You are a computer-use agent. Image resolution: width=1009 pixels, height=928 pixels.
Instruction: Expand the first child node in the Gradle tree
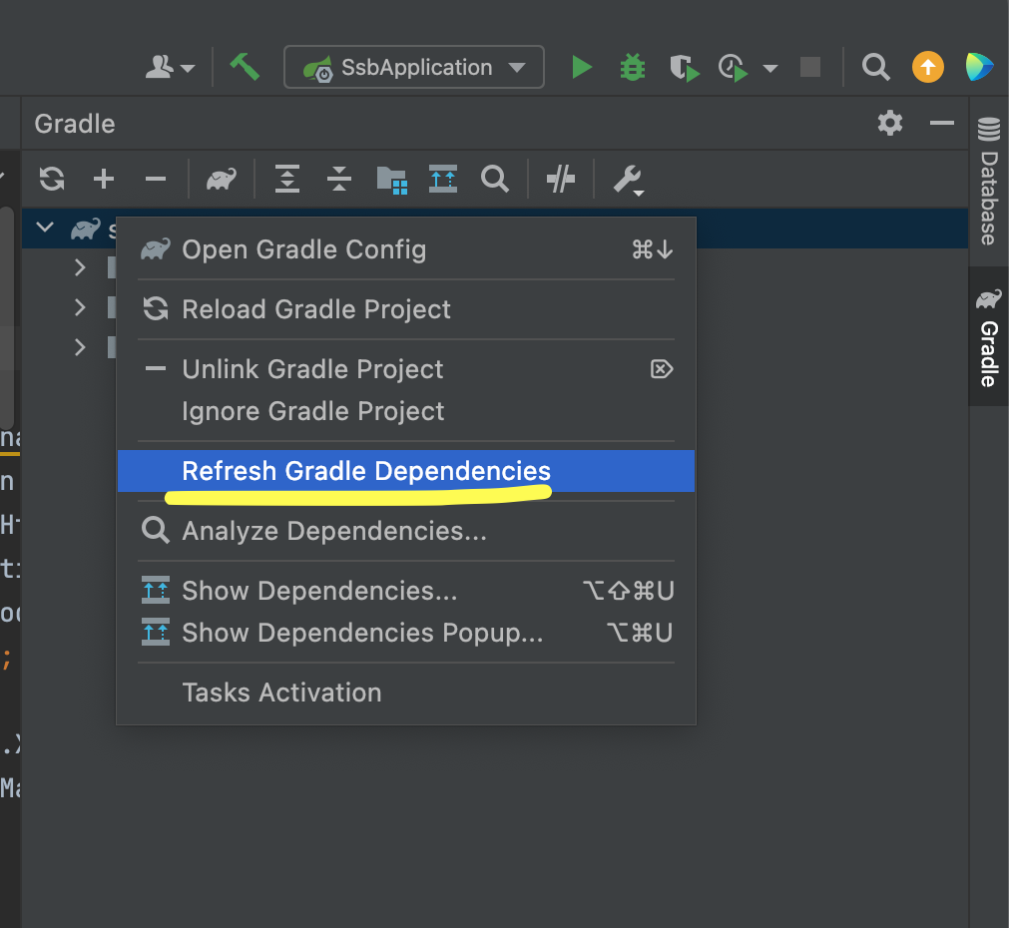tap(80, 267)
